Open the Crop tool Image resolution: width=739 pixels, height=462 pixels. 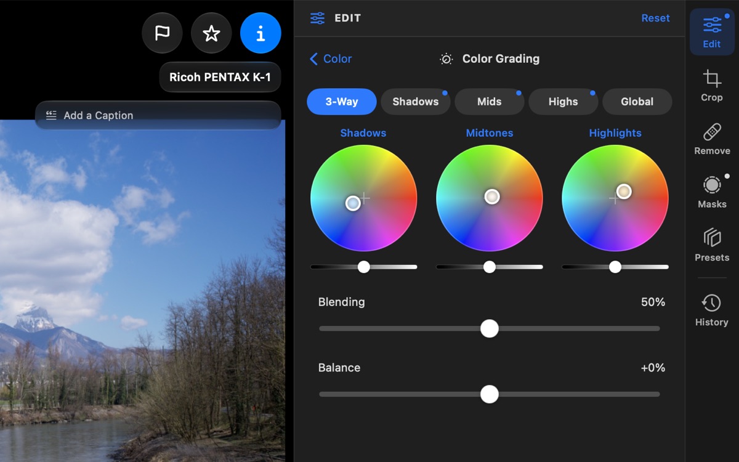[712, 86]
